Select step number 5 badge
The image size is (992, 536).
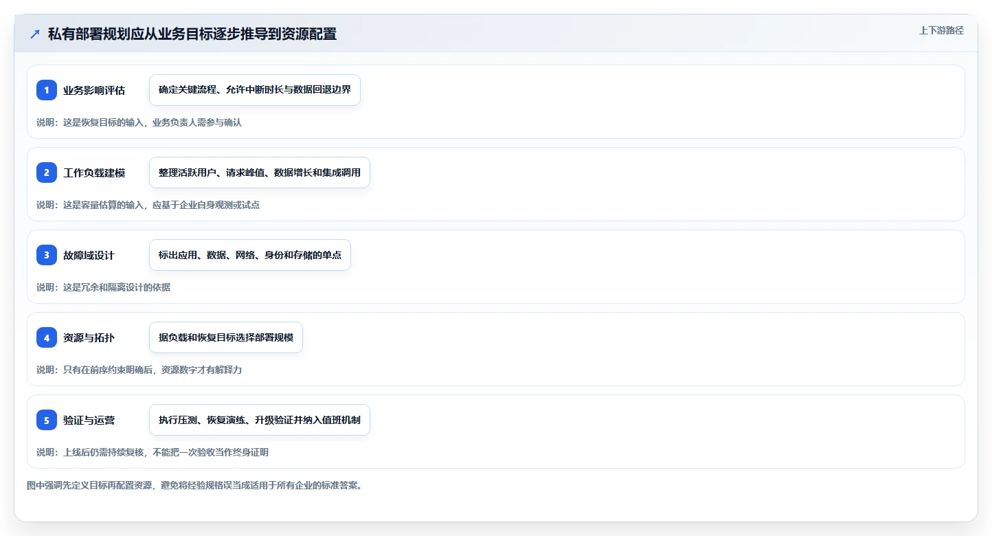(x=47, y=420)
